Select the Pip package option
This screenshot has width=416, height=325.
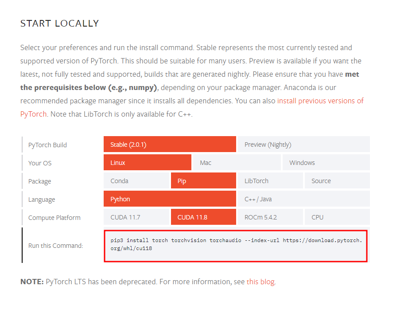(x=203, y=181)
